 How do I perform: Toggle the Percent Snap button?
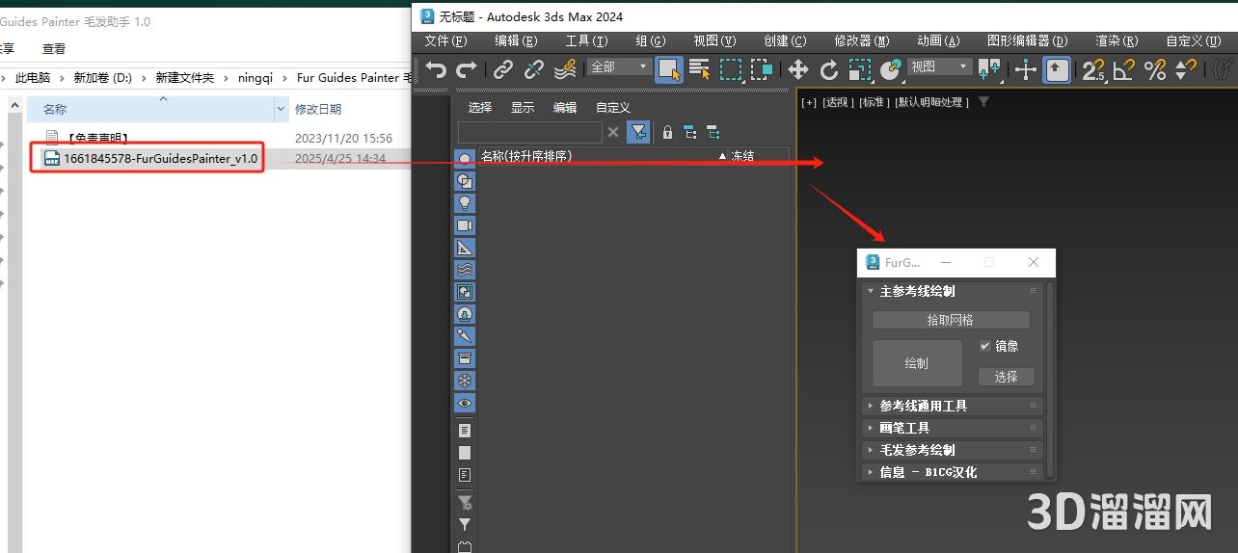(x=1155, y=69)
